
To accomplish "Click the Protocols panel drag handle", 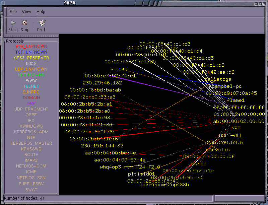I will [31, 36].
